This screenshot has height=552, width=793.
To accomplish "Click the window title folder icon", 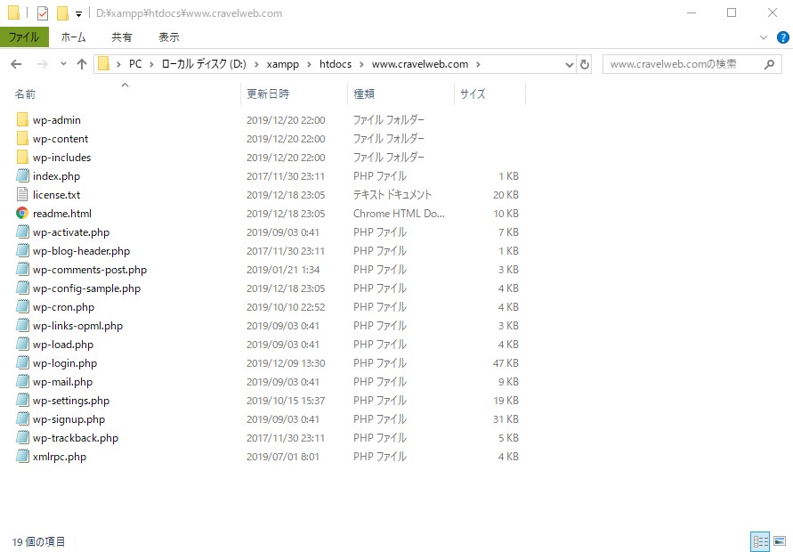I will (13, 12).
